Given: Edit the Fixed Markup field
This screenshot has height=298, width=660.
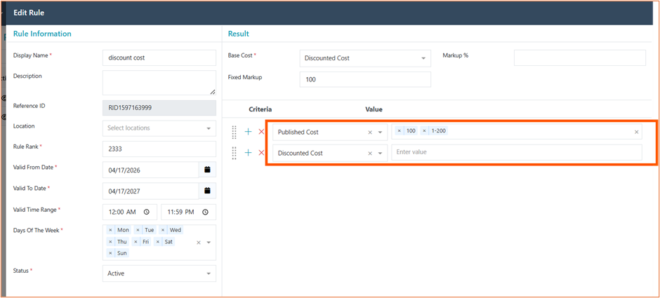Looking at the screenshot, I should click(365, 79).
